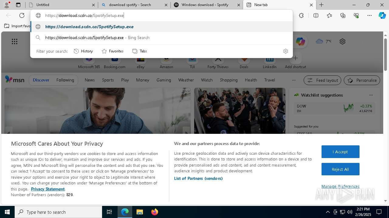Image resolution: width=389 pixels, height=218 pixels.
Task: Open the tab actions menu icon
Action: [x=18, y=5]
